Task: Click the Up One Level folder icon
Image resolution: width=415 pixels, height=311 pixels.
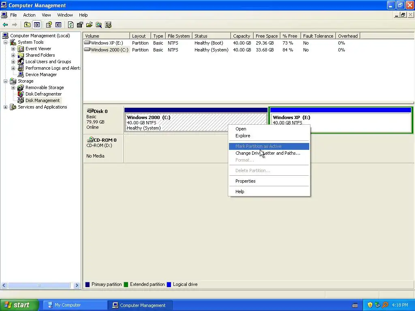Action: click(x=27, y=25)
